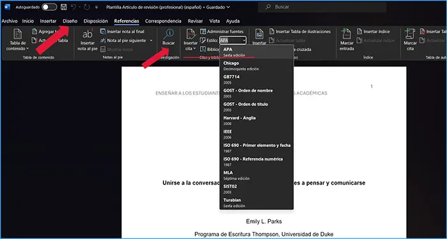This screenshot has width=447, height=239.
Task: Click the Insertar cita icon
Action: click(191, 35)
